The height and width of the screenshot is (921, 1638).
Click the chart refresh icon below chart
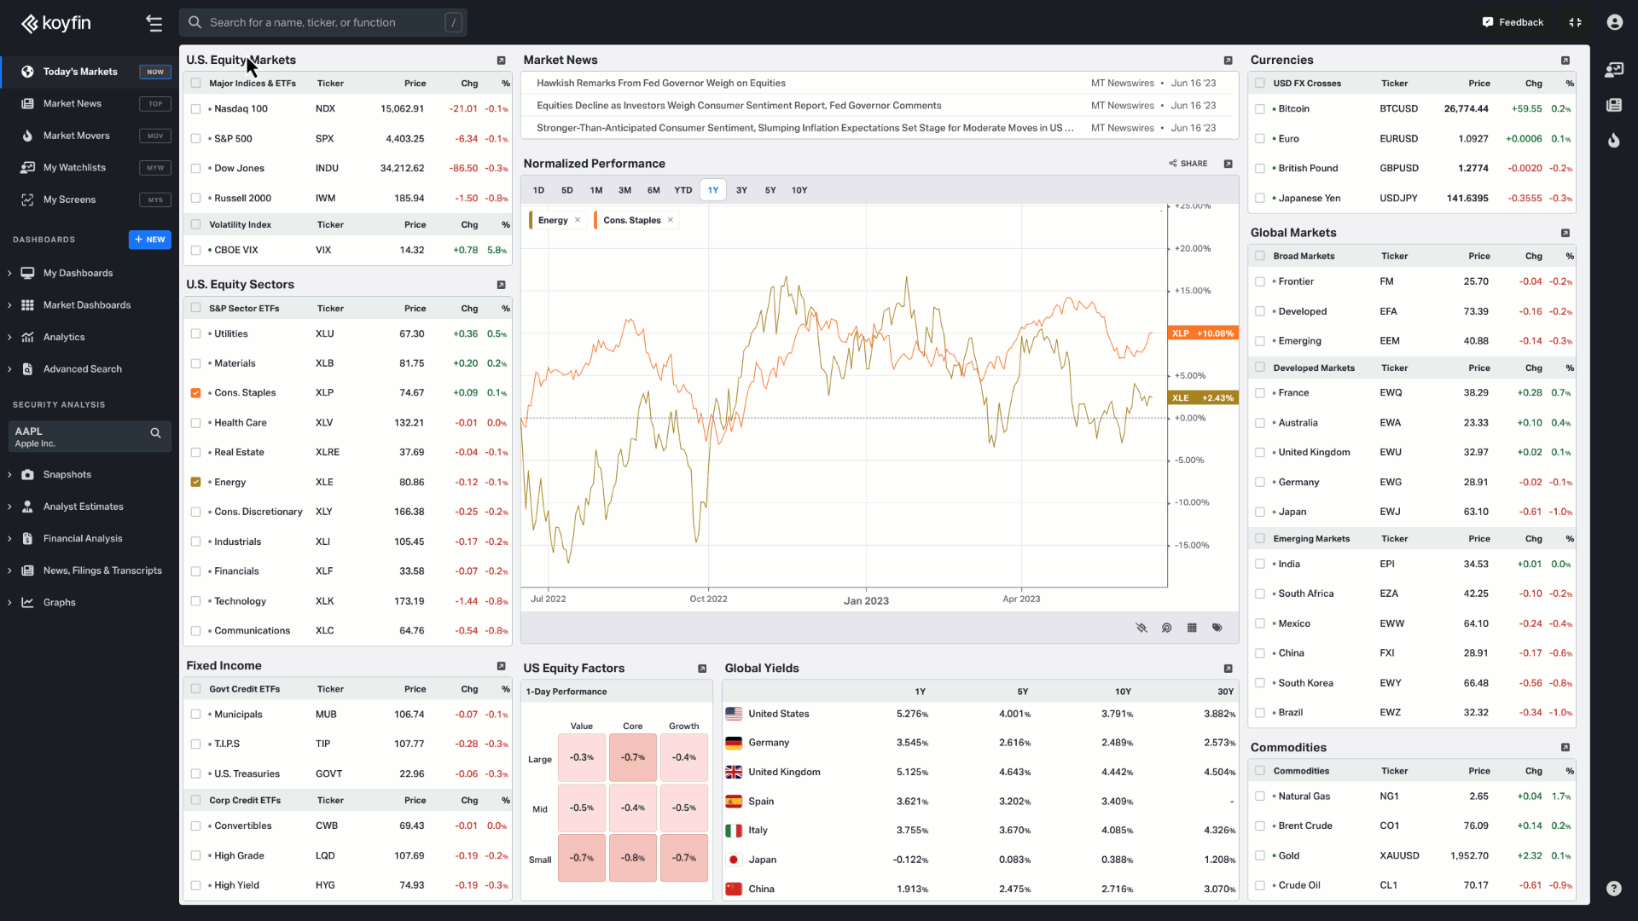pyautogui.click(x=1166, y=628)
